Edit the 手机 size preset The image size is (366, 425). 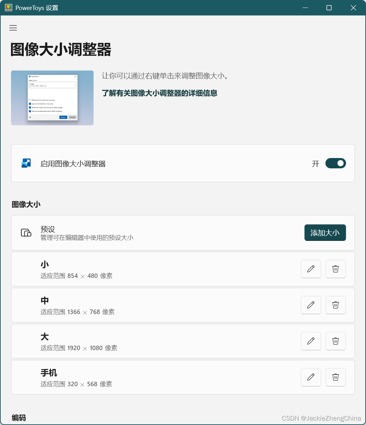click(311, 377)
